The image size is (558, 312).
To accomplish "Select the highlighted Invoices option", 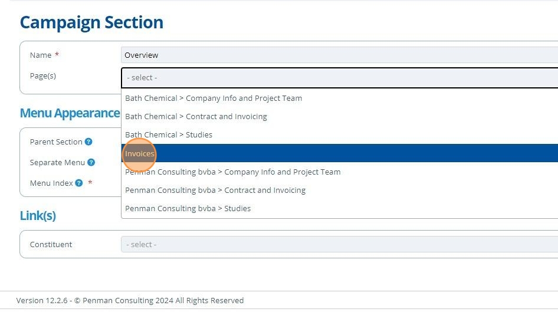I will [x=140, y=153].
